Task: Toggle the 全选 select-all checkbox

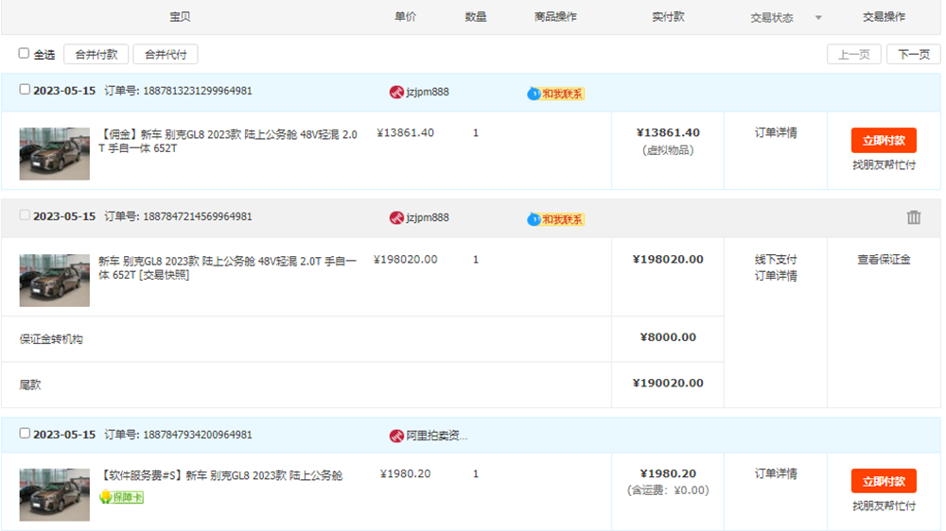Action: pyautogui.click(x=25, y=54)
